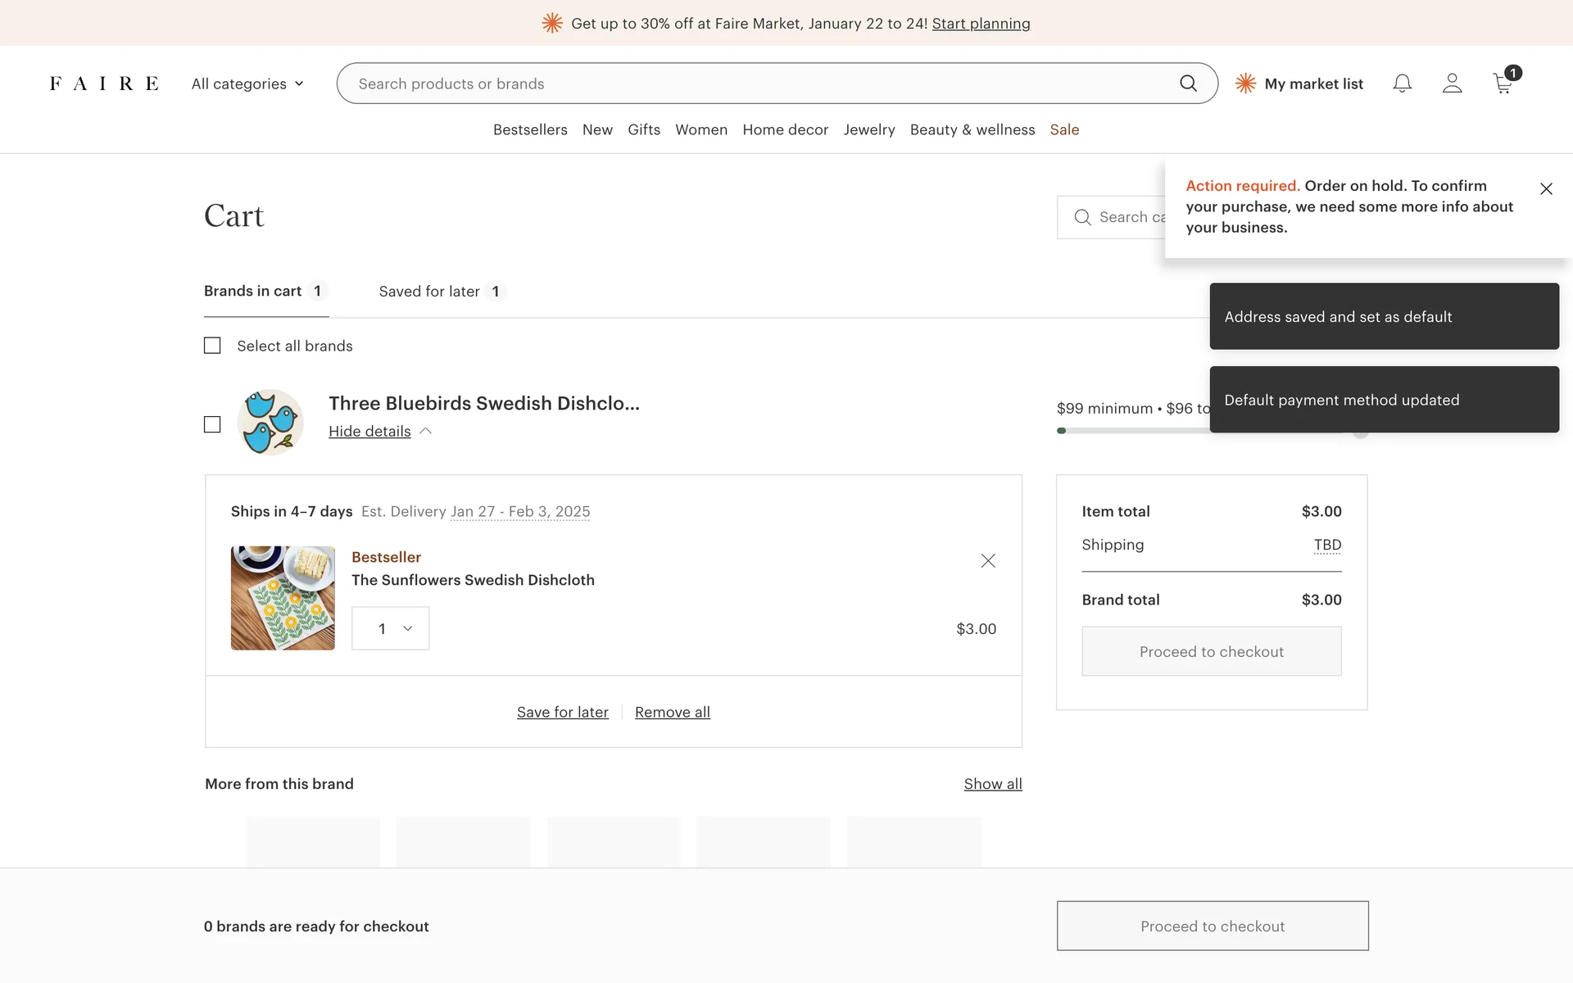
Task: Click the brand minimum progress bar
Action: pos(1132,431)
